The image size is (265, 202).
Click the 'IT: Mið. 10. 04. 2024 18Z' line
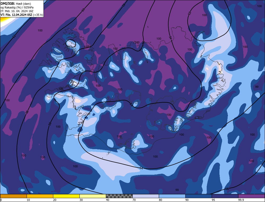pyautogui.click(x=17, y=11)
